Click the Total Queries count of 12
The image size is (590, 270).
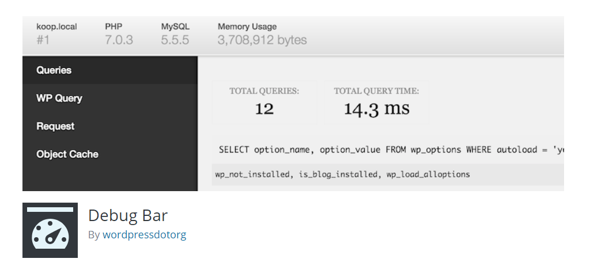pyautogui.click(x=264, y=109)
